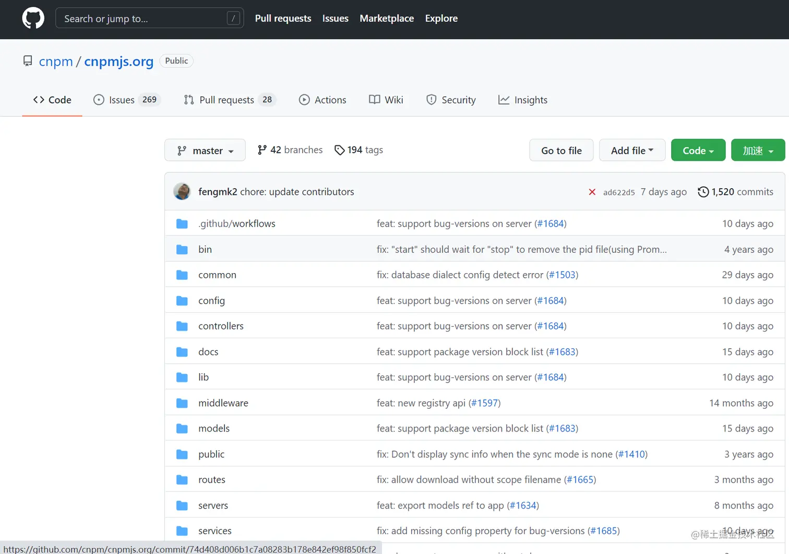The width and height of the screenshot is (789, 554).
Task: Click the tags label icon
Action: (339, 150)
